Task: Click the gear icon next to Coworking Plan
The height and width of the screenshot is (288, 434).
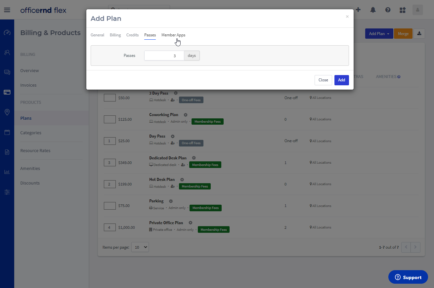Action: click(186, 115)
